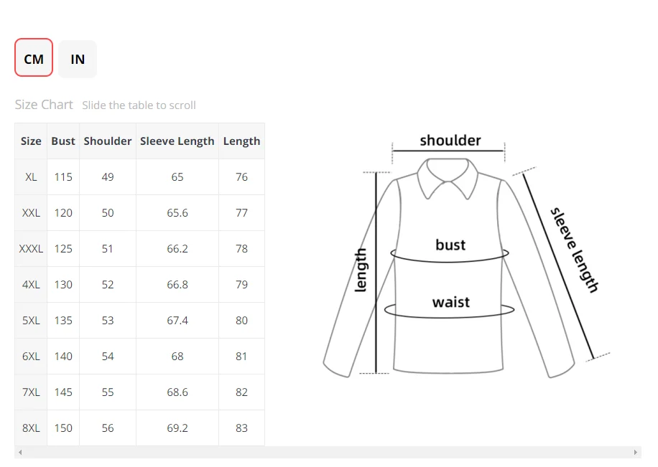Click the shirt collar in the diagram
The height and width of the screenshot is (467, 658).
pos(449,179)
